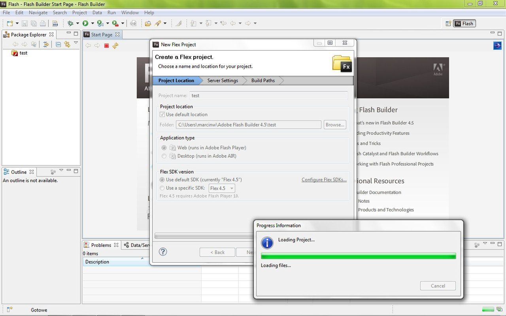Screen dimensions: 506x316
Task: Select the Build Paths wizard step
Action: [263, 81]
